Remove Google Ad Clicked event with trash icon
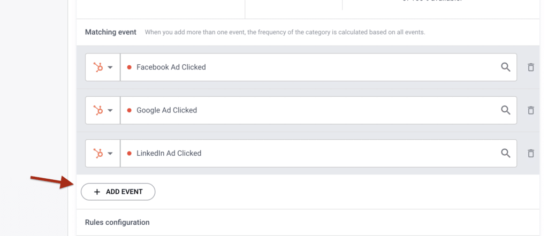548x236 pixels. 530,110
